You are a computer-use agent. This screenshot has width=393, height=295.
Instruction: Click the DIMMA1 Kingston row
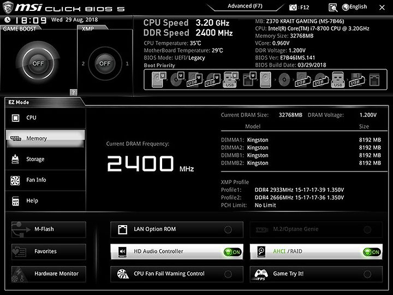(x=301, y=140)
